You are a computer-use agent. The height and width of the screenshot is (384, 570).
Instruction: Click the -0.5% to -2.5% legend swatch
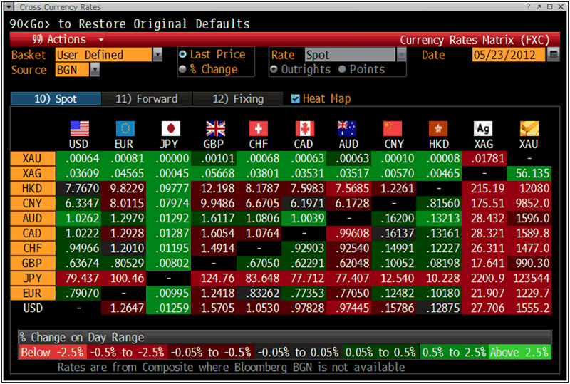127,352
